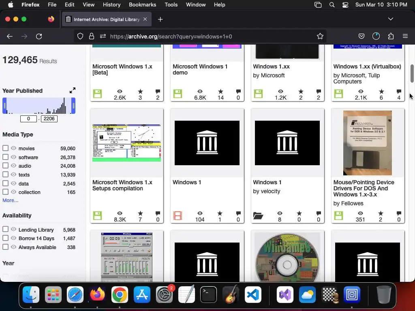Click reviews icon on Windows 1.xx Virtualbox card
415x311 pixels.
pyautogui.click(x=399, y=92)
